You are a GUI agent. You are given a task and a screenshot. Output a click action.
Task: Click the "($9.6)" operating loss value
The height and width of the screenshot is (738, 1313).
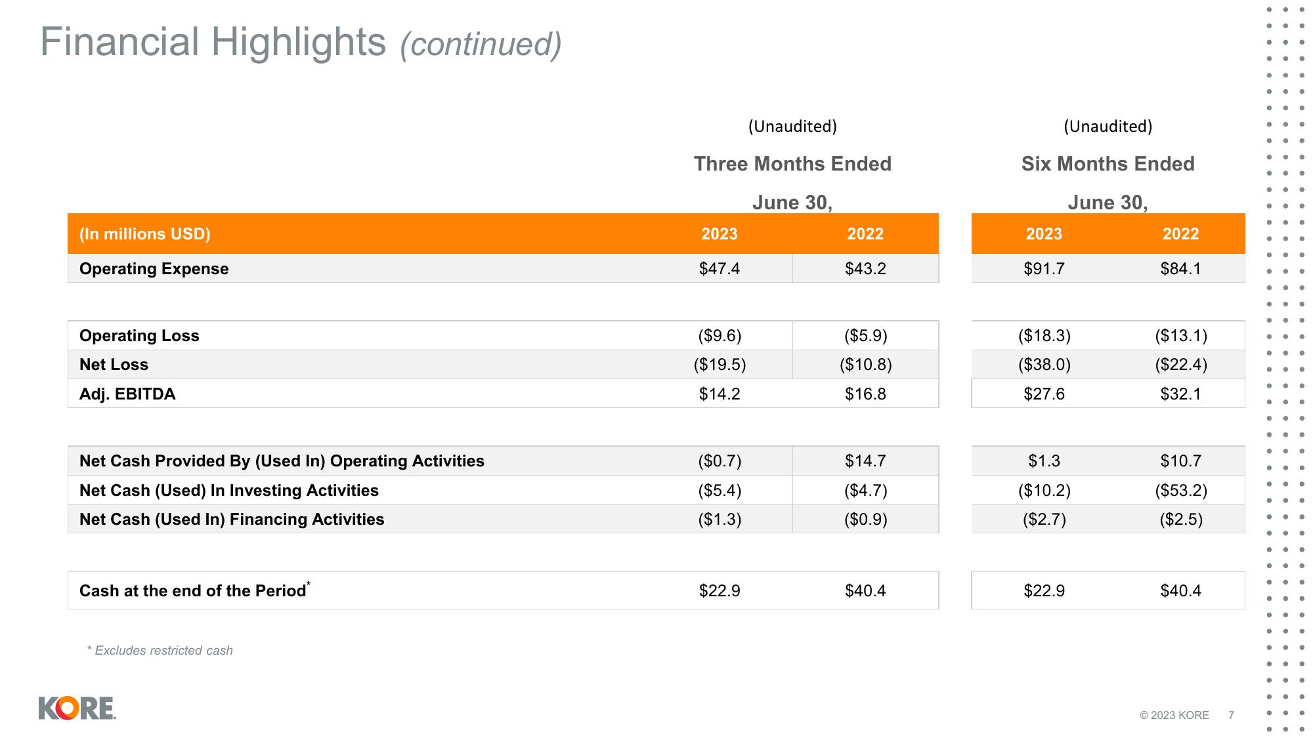720,336
